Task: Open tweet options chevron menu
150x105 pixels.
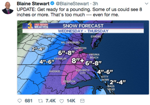Action: pyautogui.click(x=147, y=4)
